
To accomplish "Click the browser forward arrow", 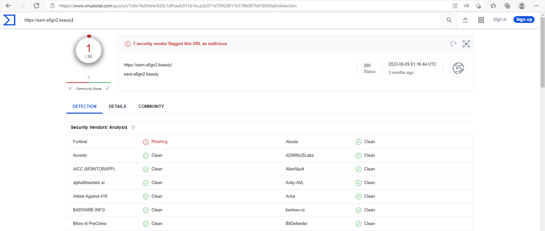I will [x=23, y=5].
